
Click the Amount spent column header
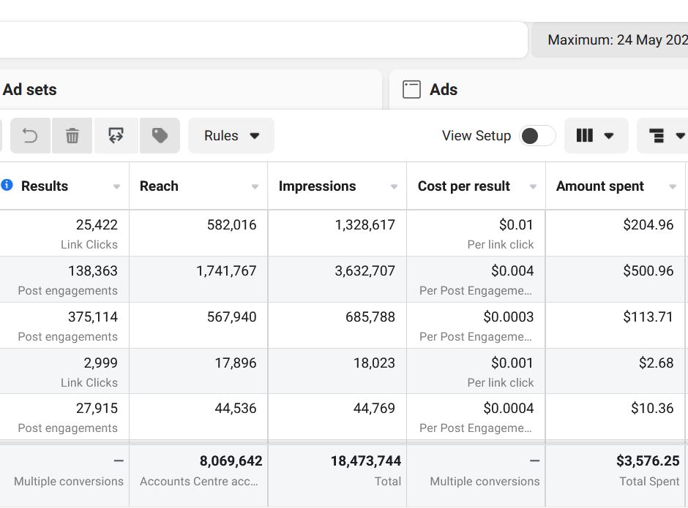pos(600,186)
